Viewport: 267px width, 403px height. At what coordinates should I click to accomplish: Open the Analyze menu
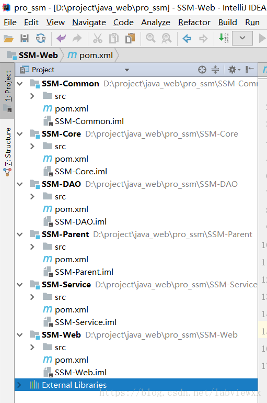pos(156,23)
